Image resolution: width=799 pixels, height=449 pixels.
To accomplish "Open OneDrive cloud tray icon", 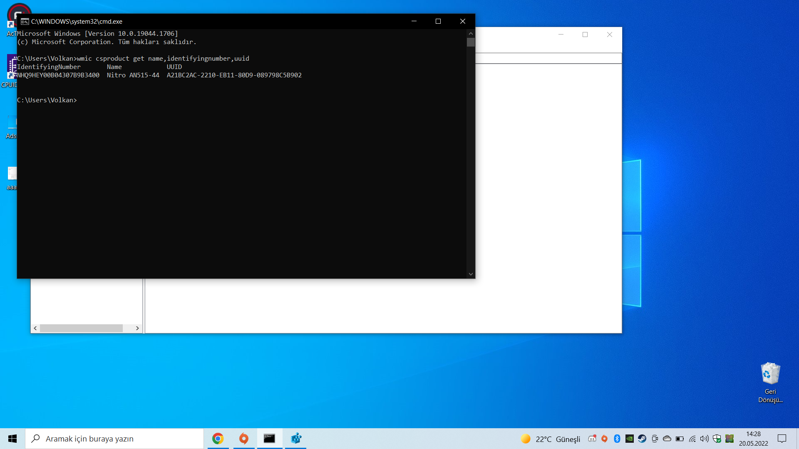I will [667, 439].
